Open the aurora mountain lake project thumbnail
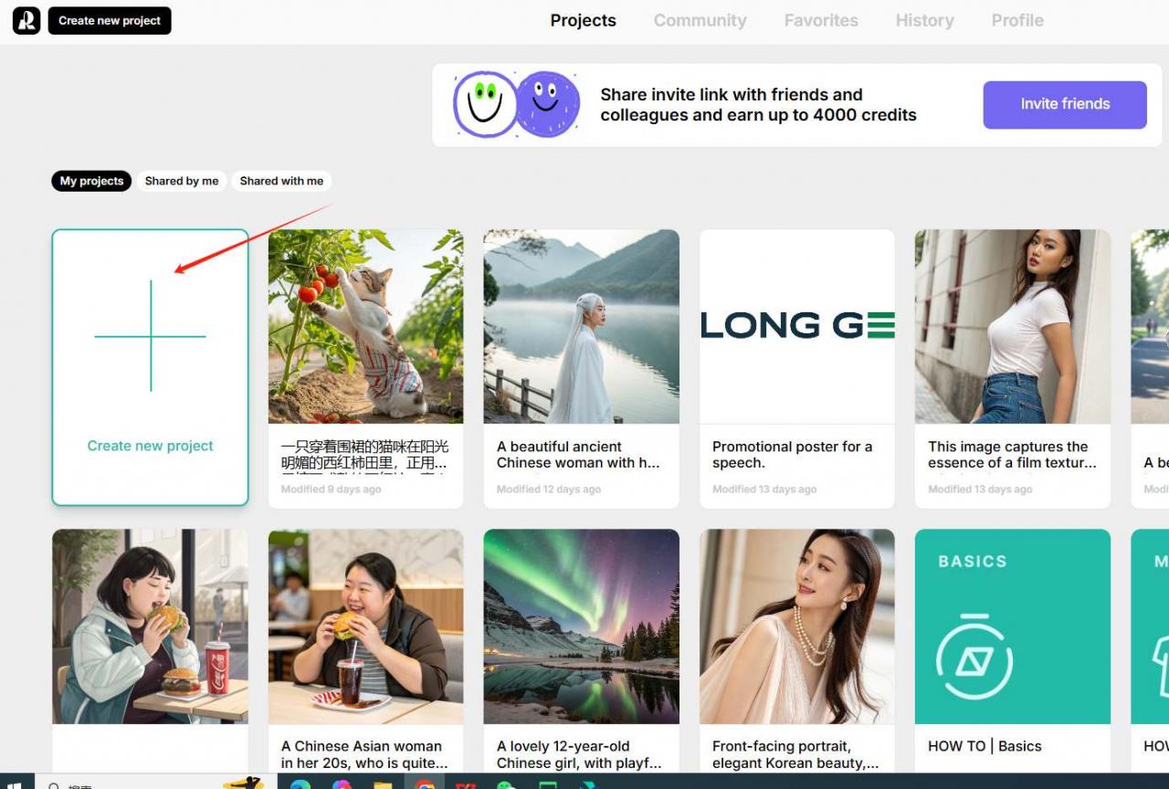The height and width of the screenshot is (789, 1169). coord(581,626)
